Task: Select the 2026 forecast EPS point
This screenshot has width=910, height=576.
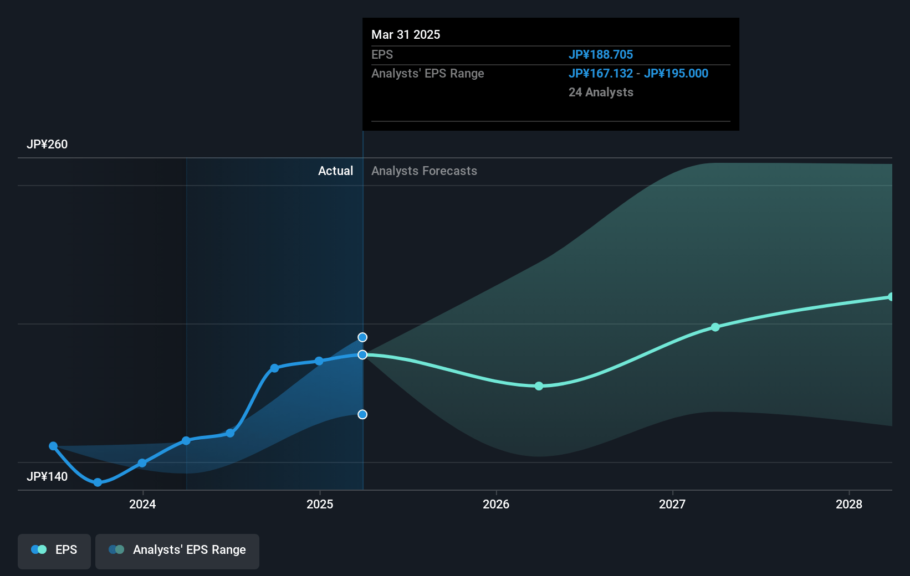Action: click(539, 386)
